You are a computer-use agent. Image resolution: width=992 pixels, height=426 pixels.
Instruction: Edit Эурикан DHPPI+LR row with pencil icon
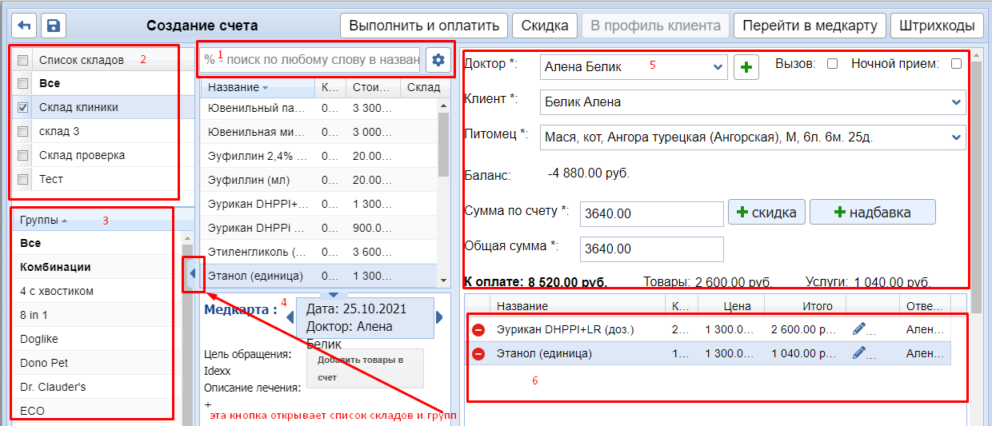coord(860,328)
